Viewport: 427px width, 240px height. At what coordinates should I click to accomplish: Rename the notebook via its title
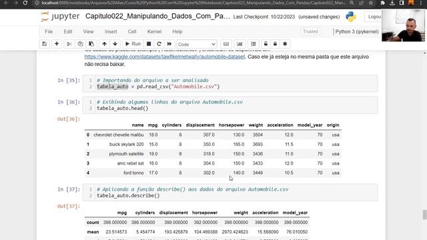point(157,16)
